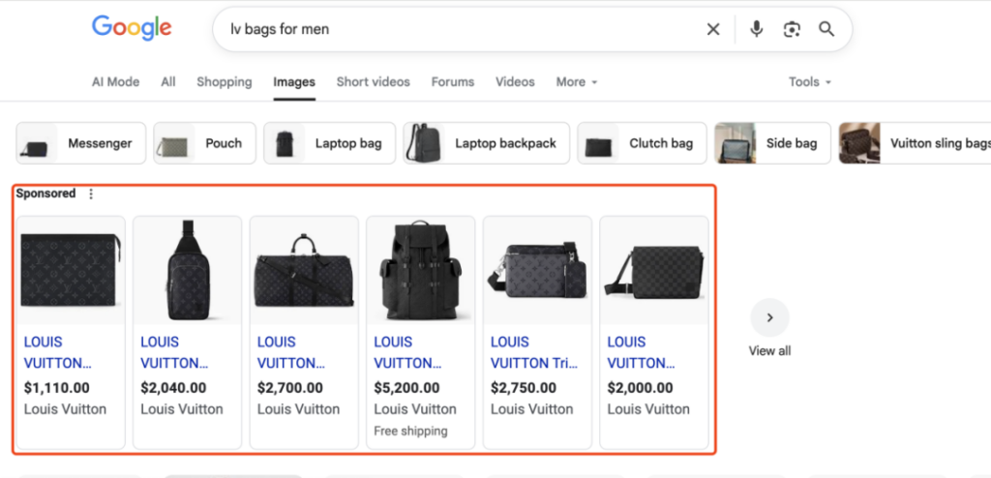Switch to the Short videos tab
Screen dimensions: 991x478
click(x=373, y=82)
